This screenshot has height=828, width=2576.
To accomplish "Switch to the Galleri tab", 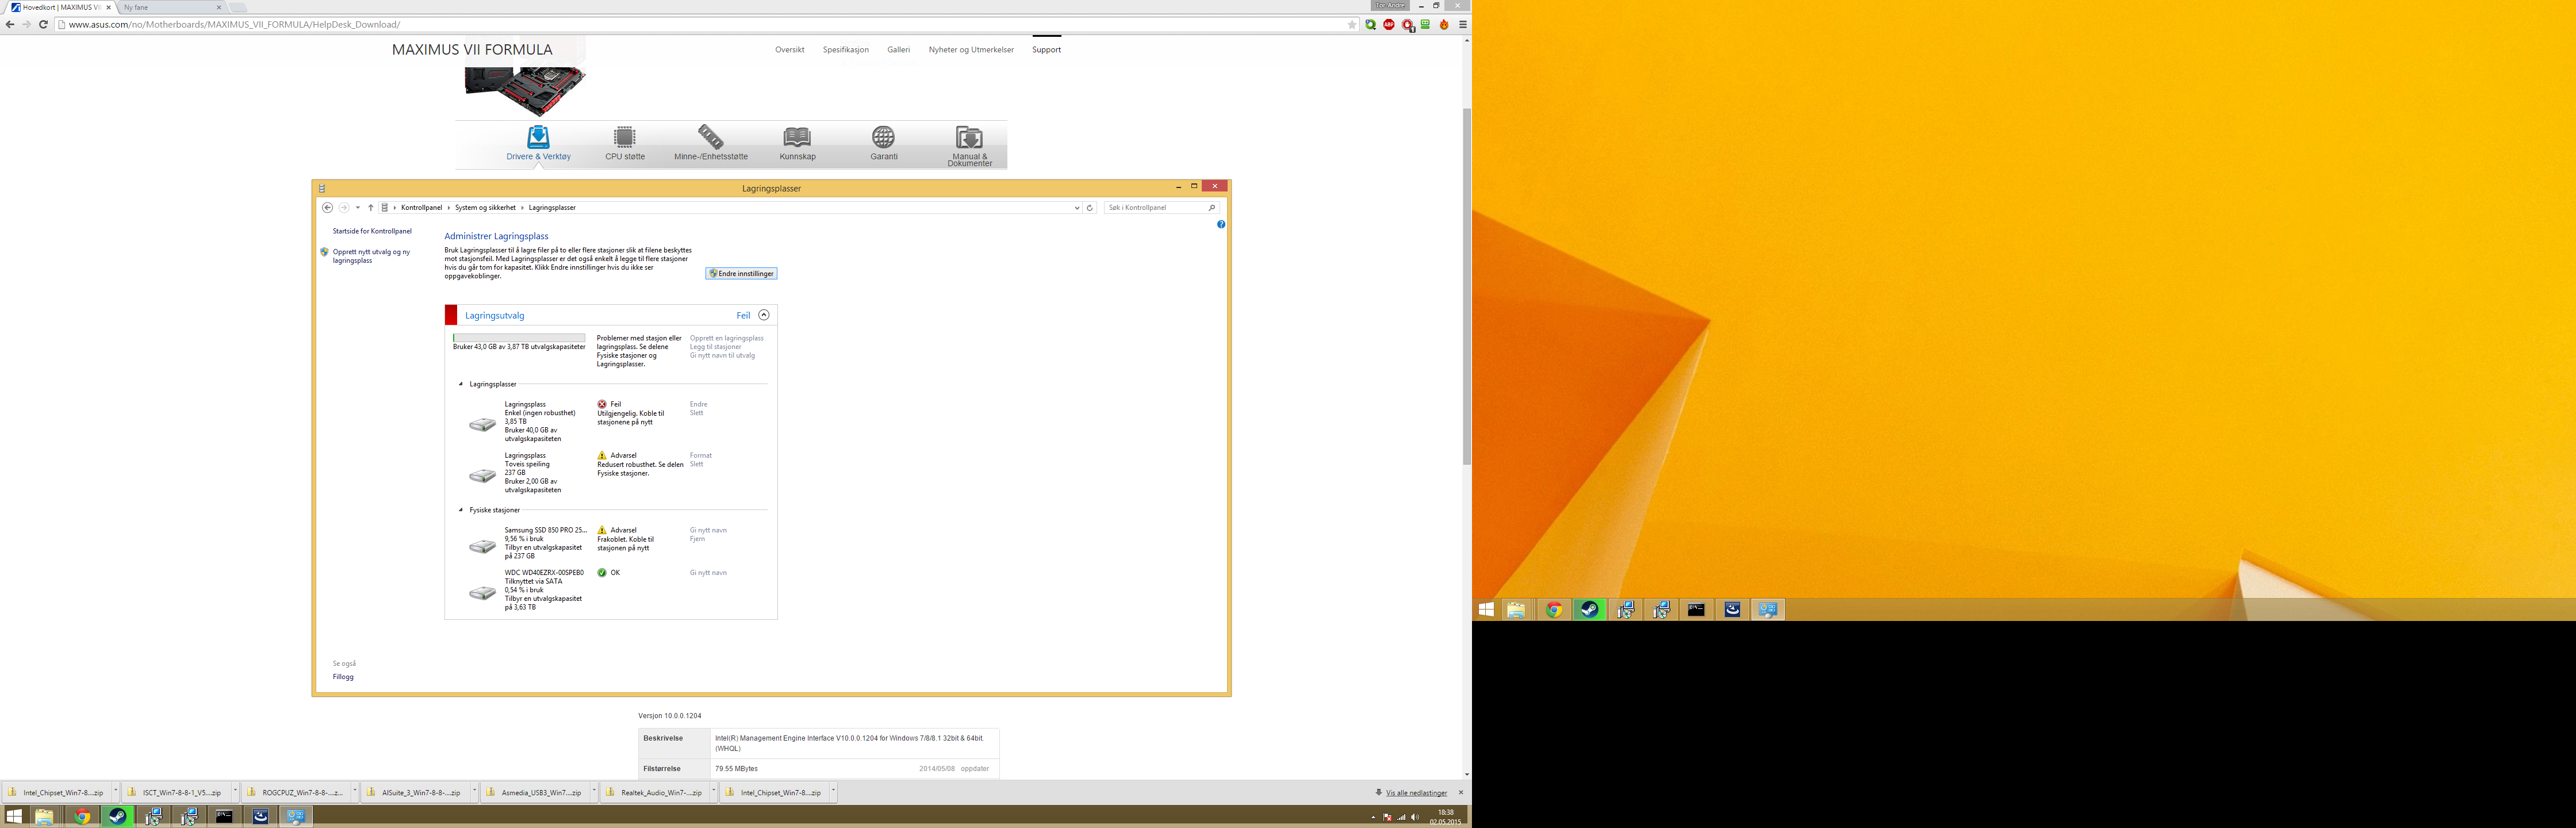I will point(898,49).
